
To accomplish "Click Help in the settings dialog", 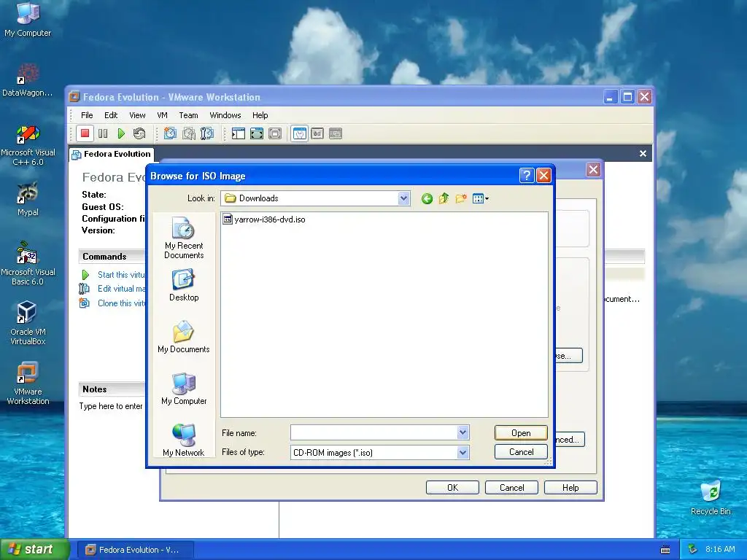I will 570,488.
